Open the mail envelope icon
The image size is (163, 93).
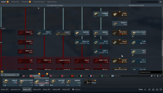pyautogui.click(x=161, y=89)
